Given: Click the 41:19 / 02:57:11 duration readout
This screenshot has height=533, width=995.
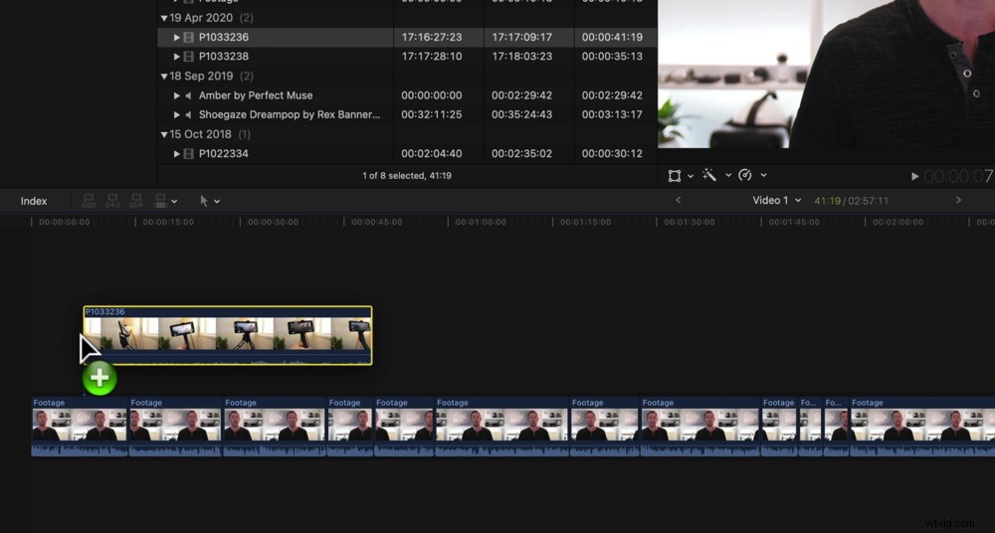Looking at the screenshot, I should click(852, 201).
